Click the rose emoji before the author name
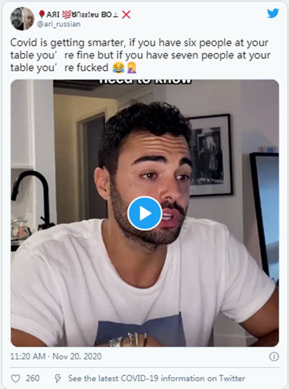This screenshot has width=289, height=389. pyautogui.click(x=42, y=14)
